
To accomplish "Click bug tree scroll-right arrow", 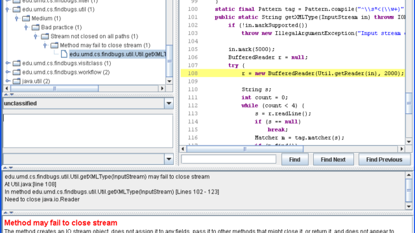I will tap(162, 89).
